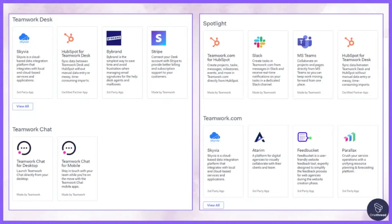Click the Teamwork Chat section heading

coord(32,129)
